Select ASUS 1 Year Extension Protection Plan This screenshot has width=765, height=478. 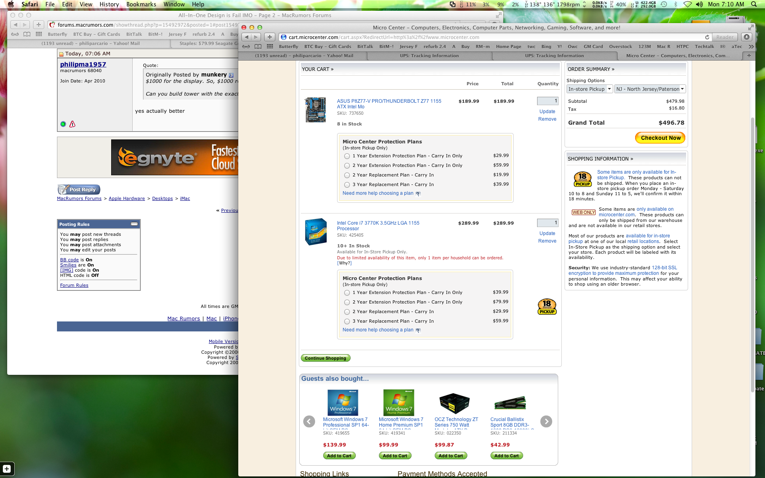point(347,156)
